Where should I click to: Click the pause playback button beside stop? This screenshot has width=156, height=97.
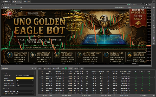(x=146, y=4)
